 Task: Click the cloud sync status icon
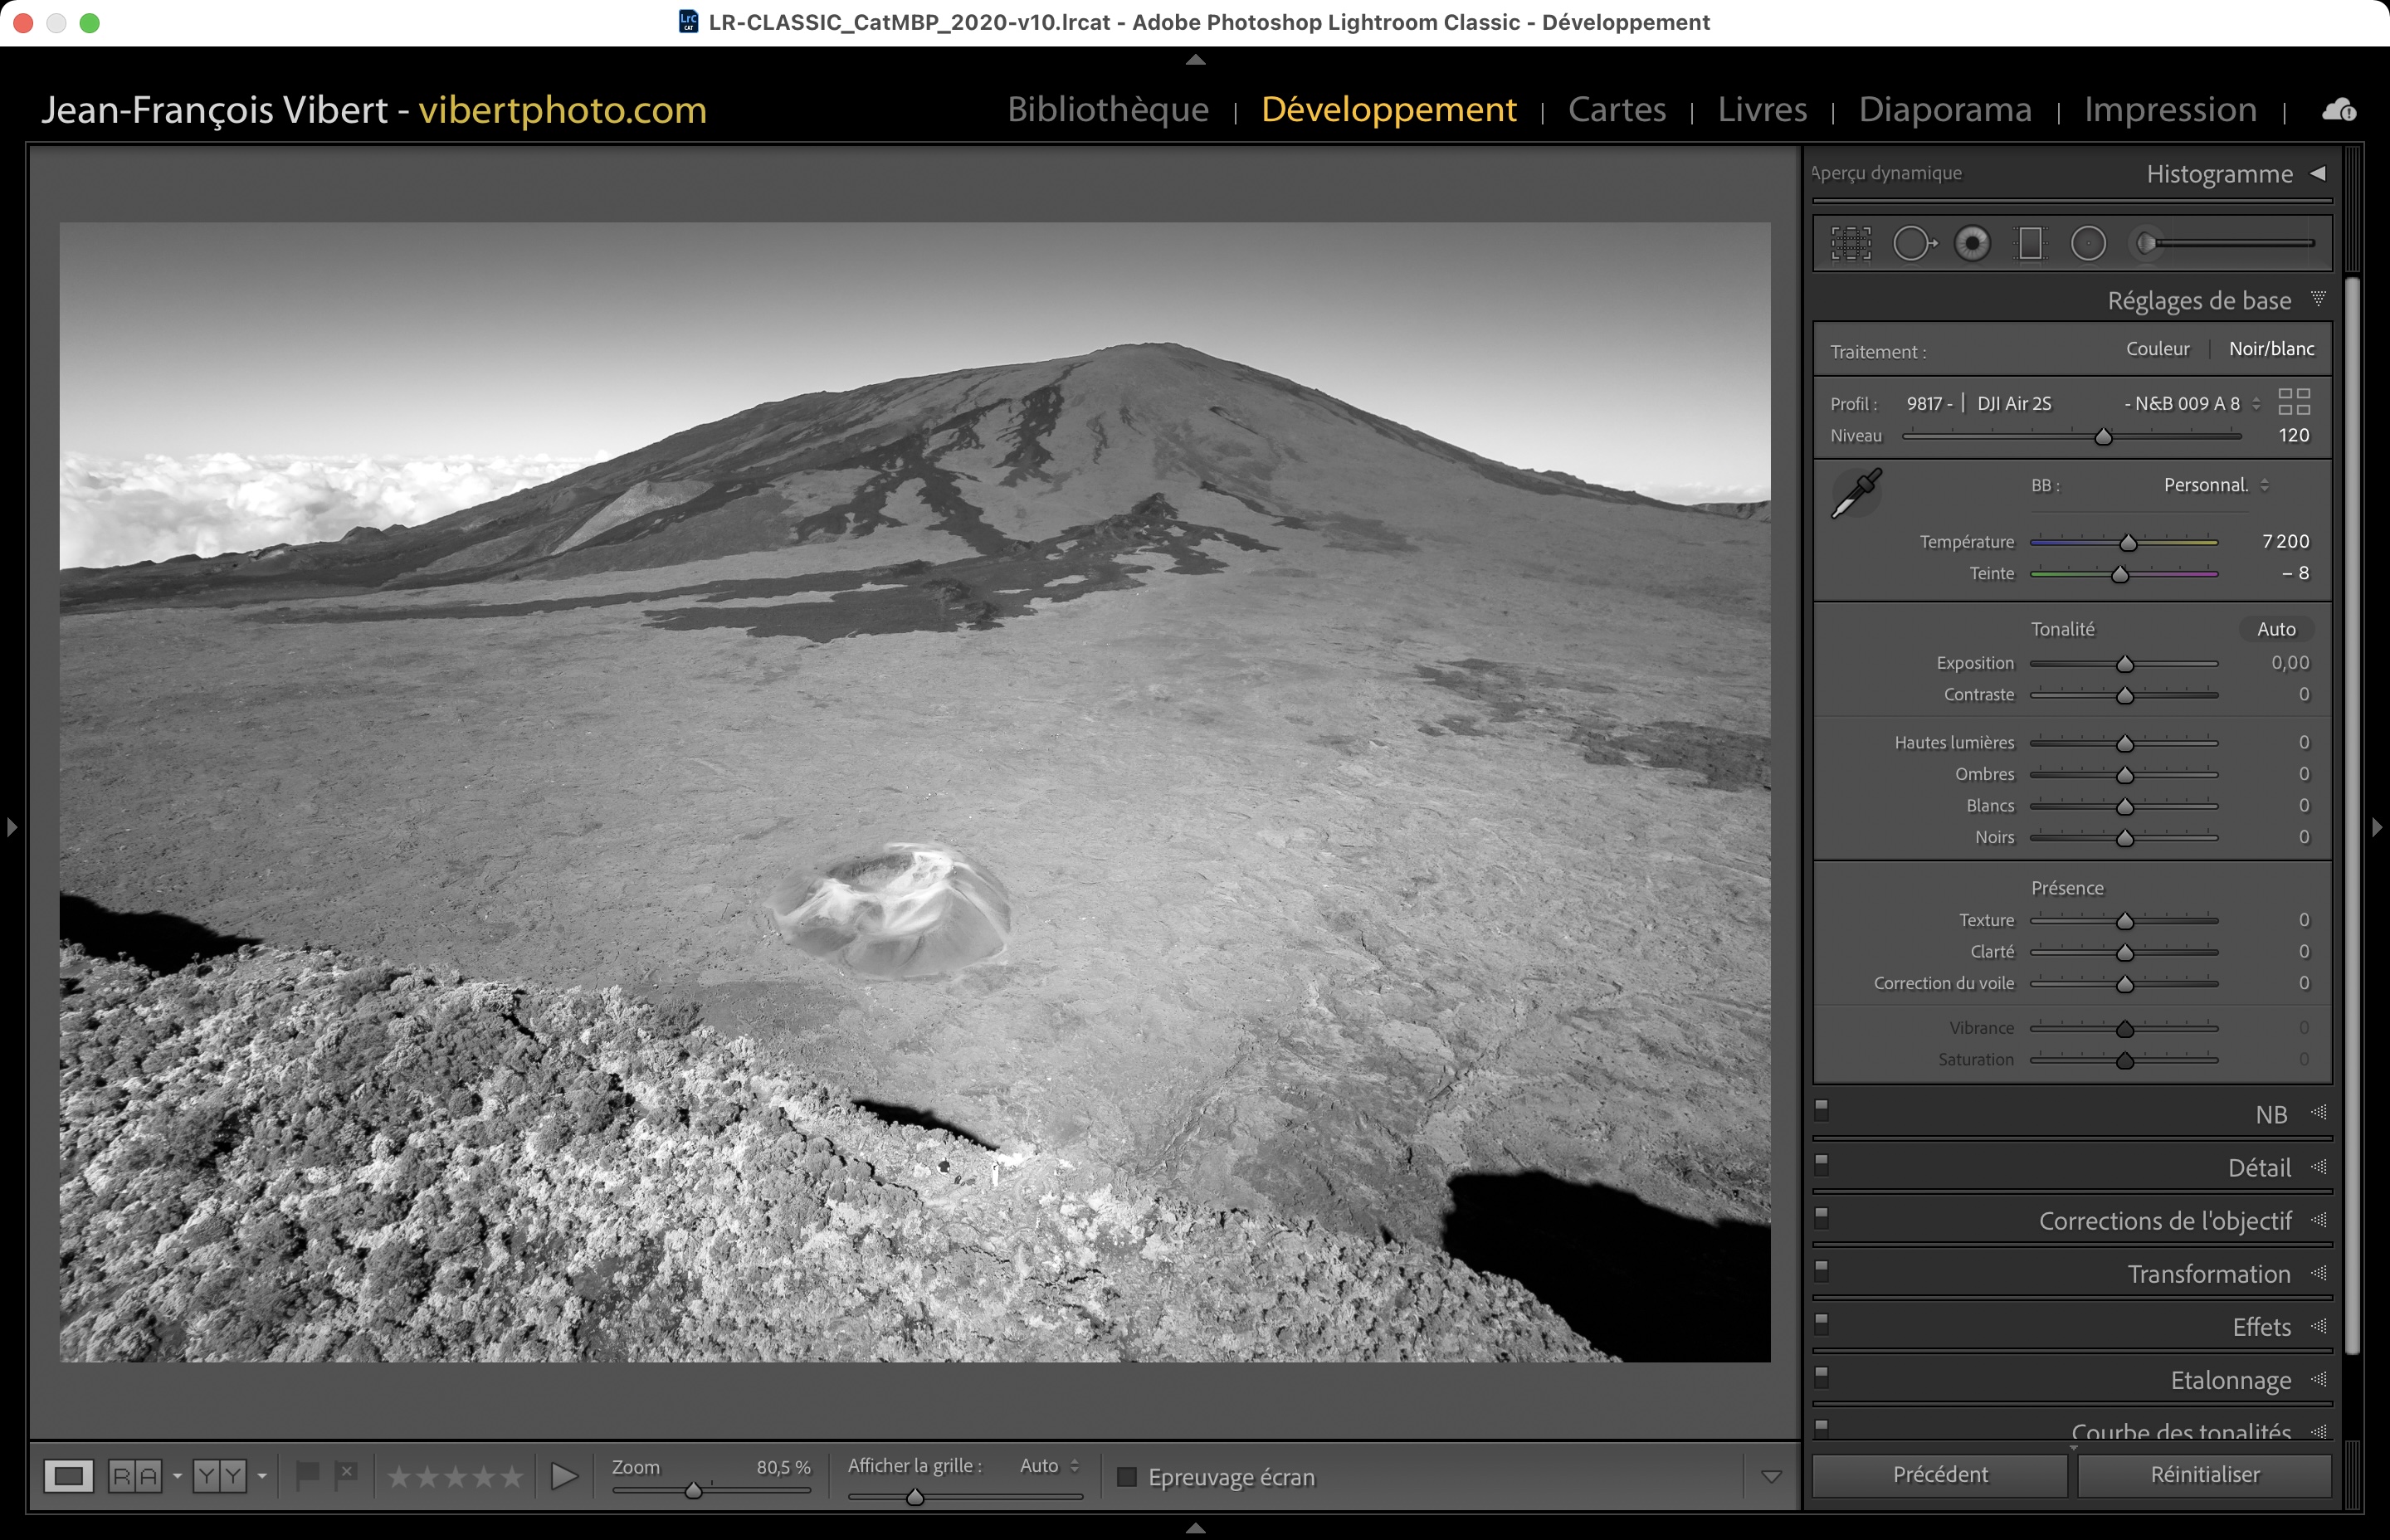2338,109
